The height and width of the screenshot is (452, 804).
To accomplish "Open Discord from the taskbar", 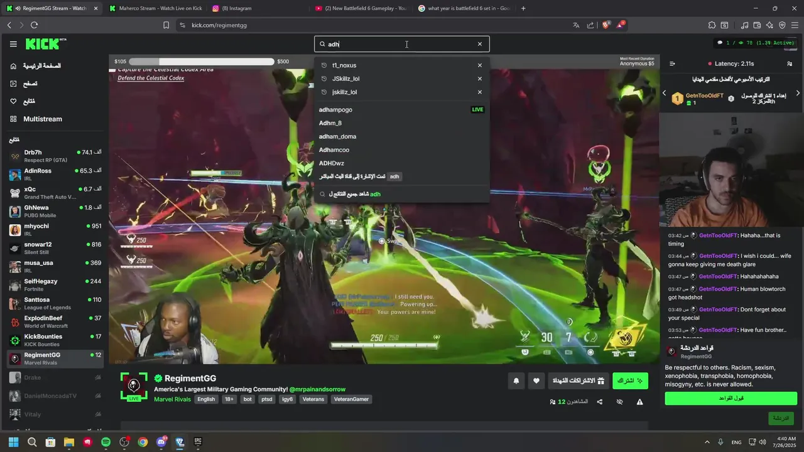I will (161, 442).
